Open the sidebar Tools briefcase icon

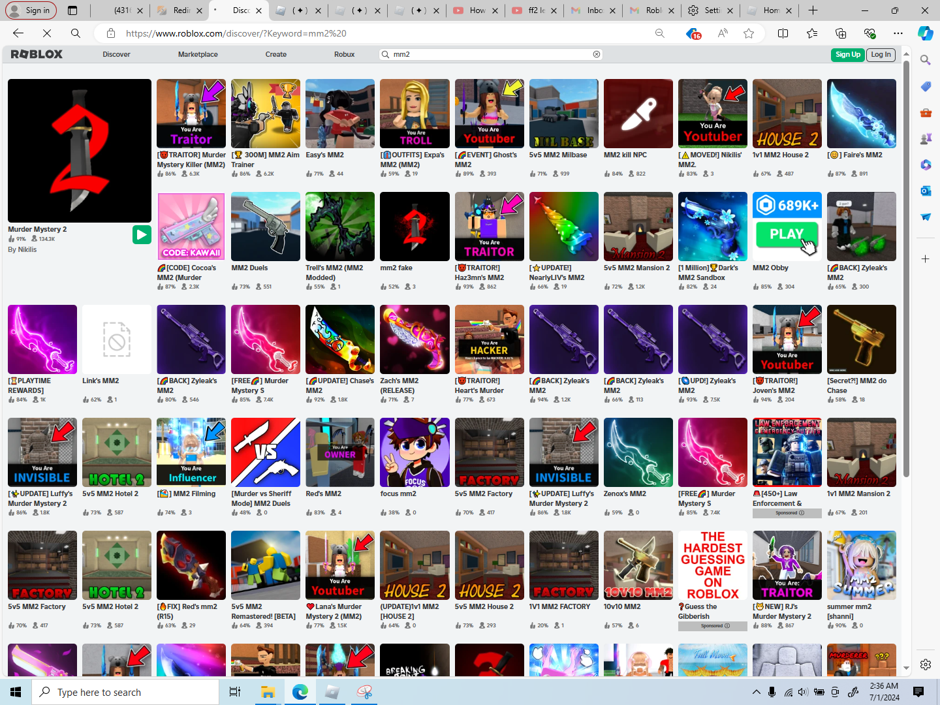pyautogui.click(x=926, y=112)
